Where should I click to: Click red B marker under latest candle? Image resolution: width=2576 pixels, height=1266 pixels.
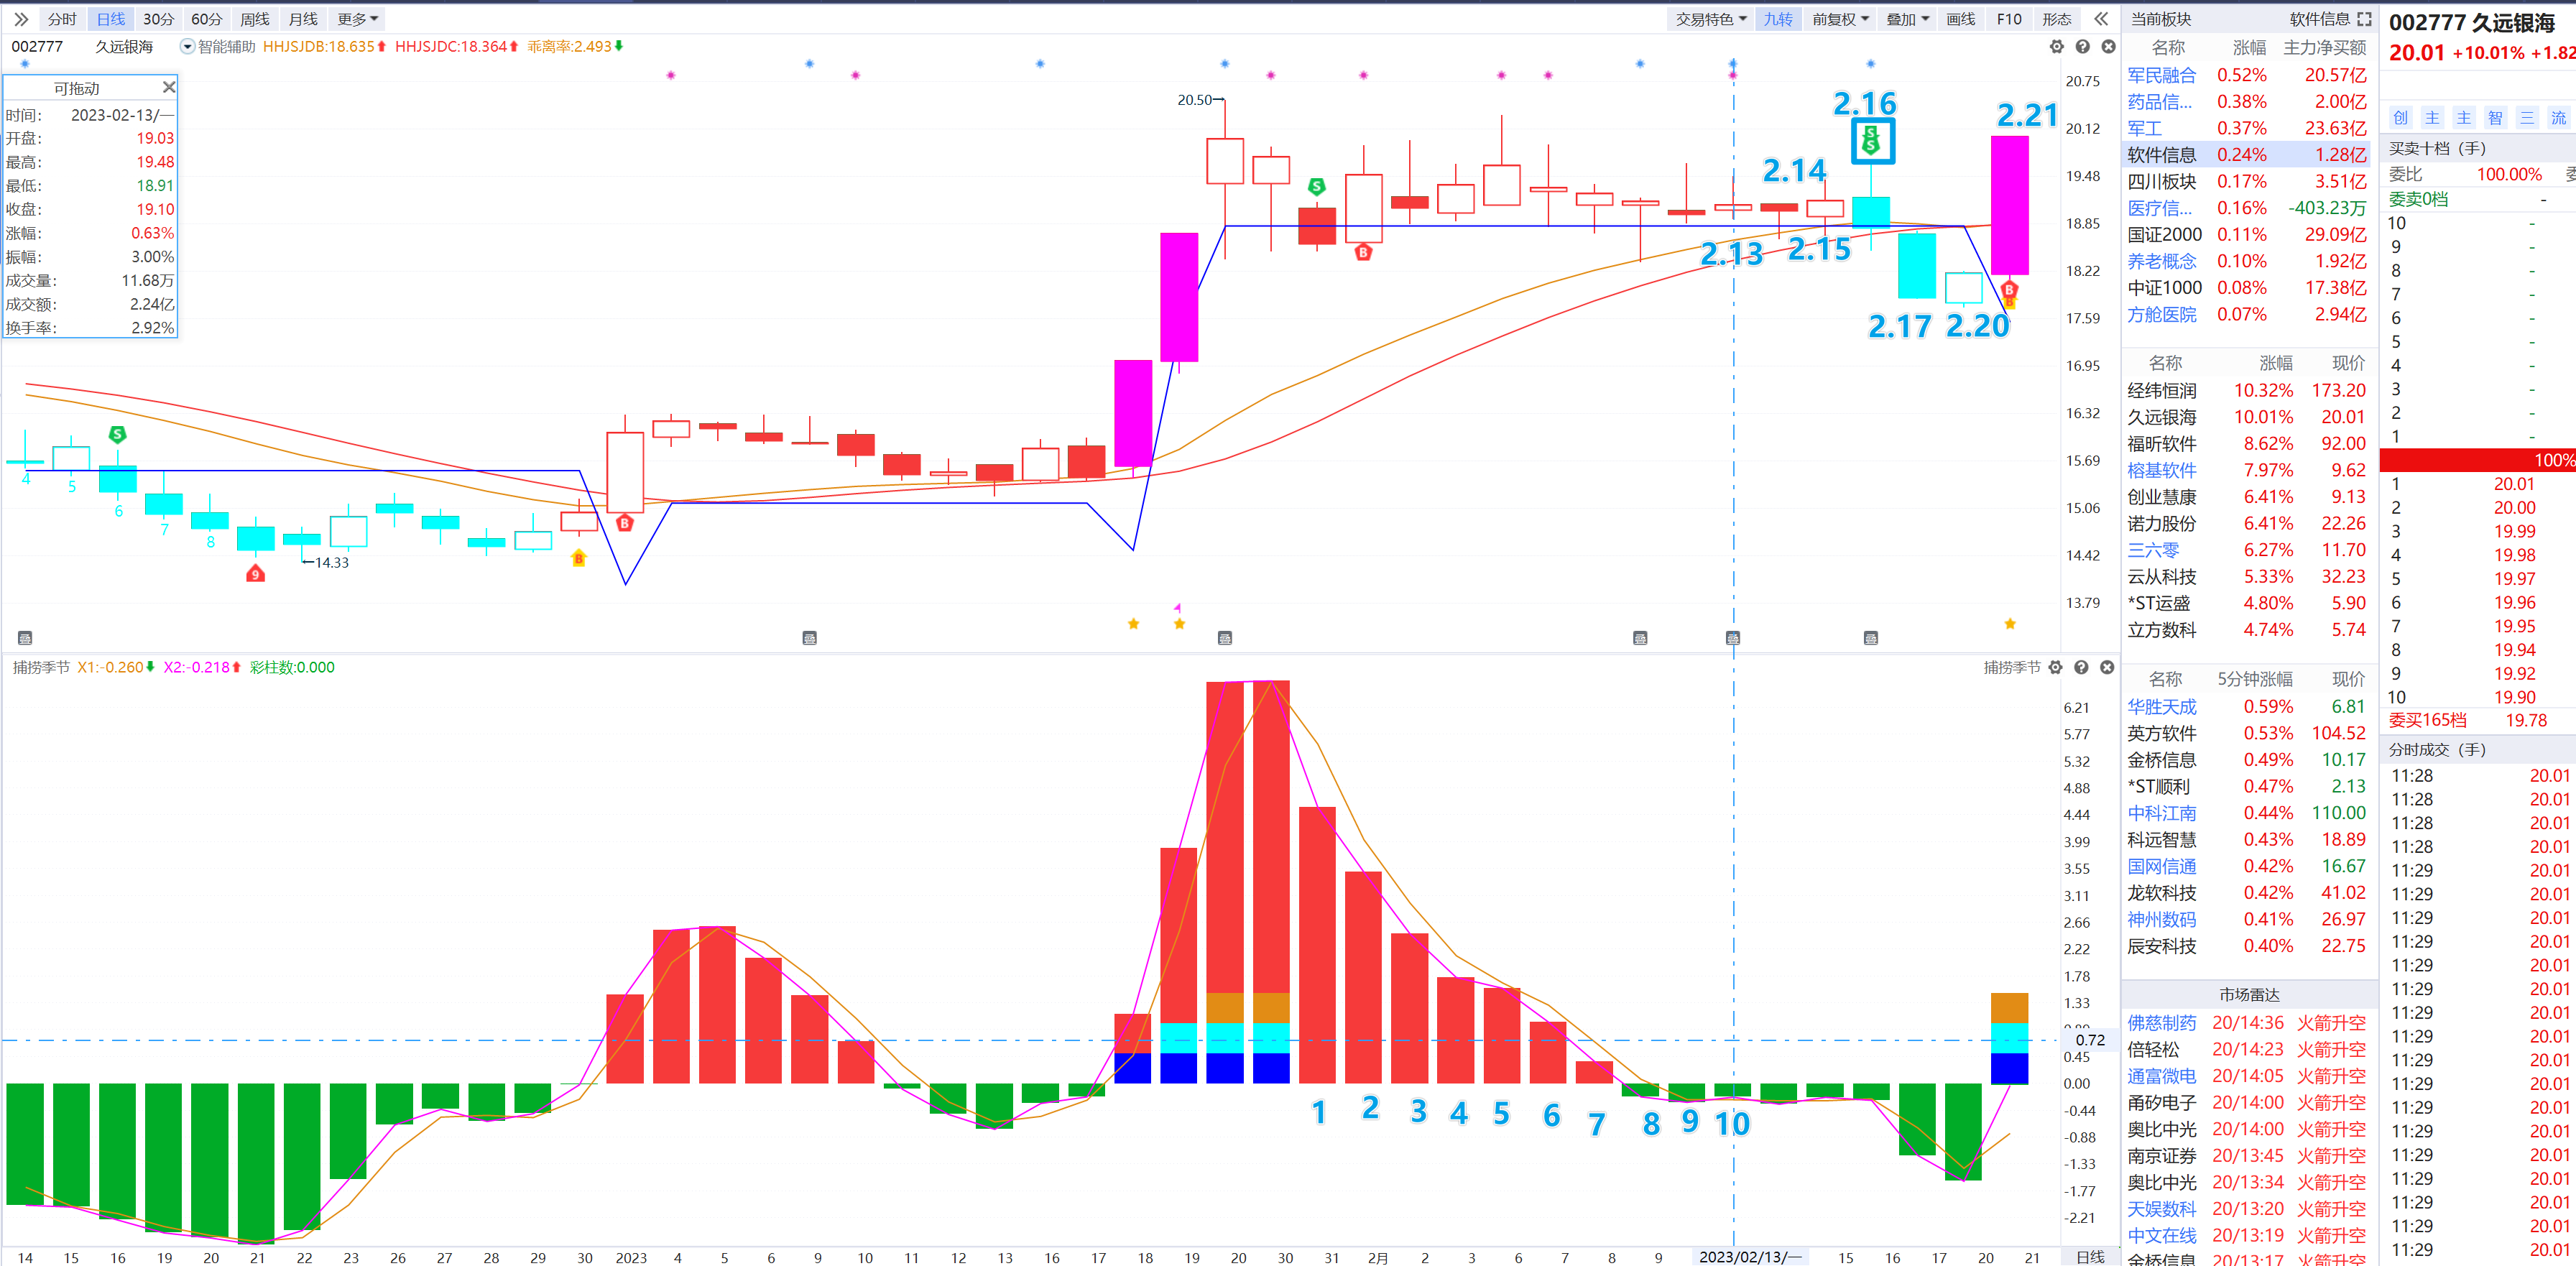point(2009,290)
